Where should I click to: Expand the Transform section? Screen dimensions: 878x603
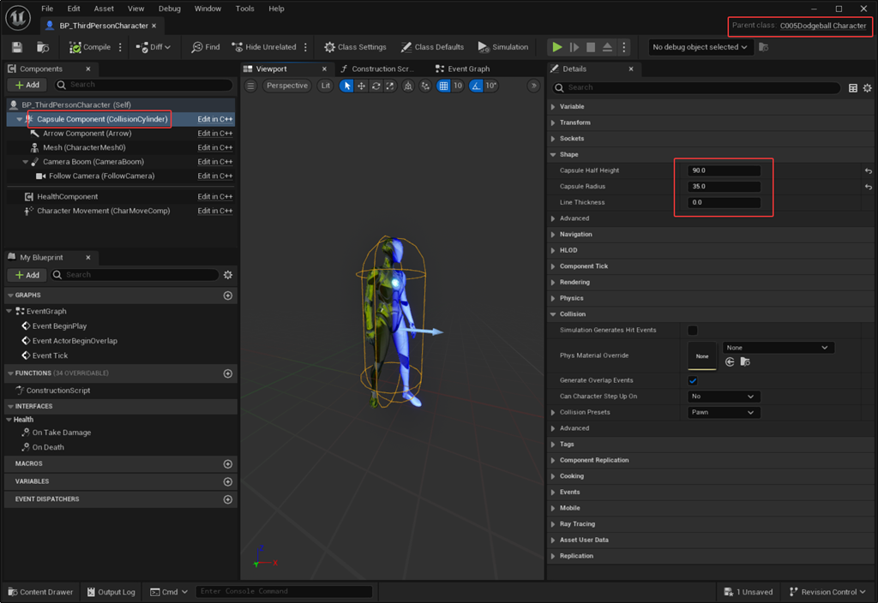click(x=553, y=122)
